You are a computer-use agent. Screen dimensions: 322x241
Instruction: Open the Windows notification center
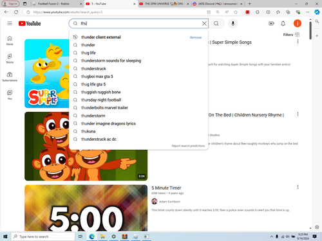tap(315, 237)
